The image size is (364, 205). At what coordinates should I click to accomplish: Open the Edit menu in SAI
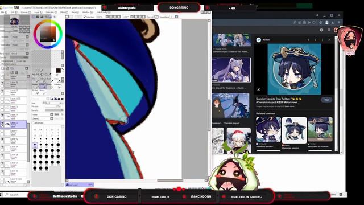pyautogui.click(x=14, y=12)
